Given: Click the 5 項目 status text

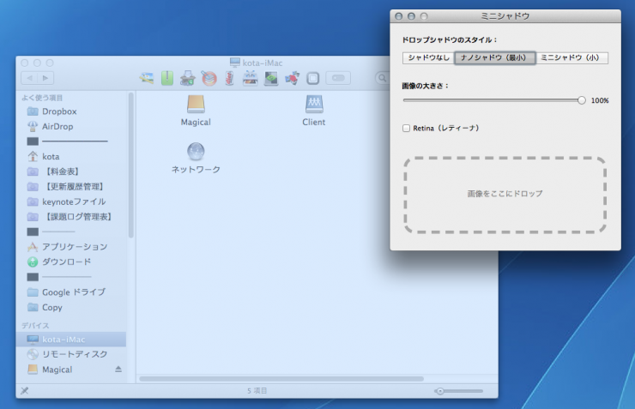Looking at the screenshot, I should tap(257, 391).
